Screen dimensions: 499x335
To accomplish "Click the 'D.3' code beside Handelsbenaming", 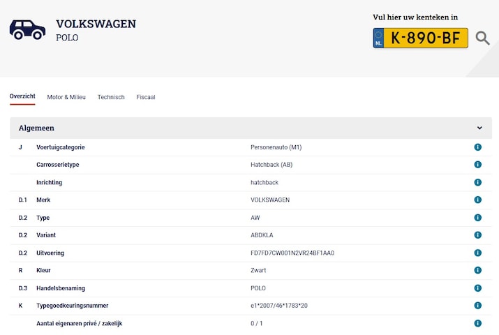I will (22, 288).
